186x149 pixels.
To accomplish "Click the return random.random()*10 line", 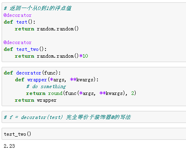I will tap(51, 56).
